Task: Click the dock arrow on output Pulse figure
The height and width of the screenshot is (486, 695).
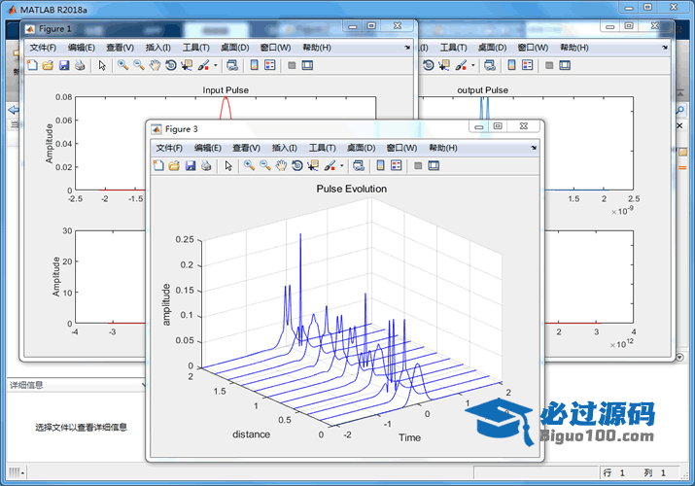Action: [665, 48]
